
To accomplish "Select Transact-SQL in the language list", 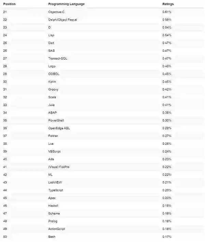I will click(58, 58).
